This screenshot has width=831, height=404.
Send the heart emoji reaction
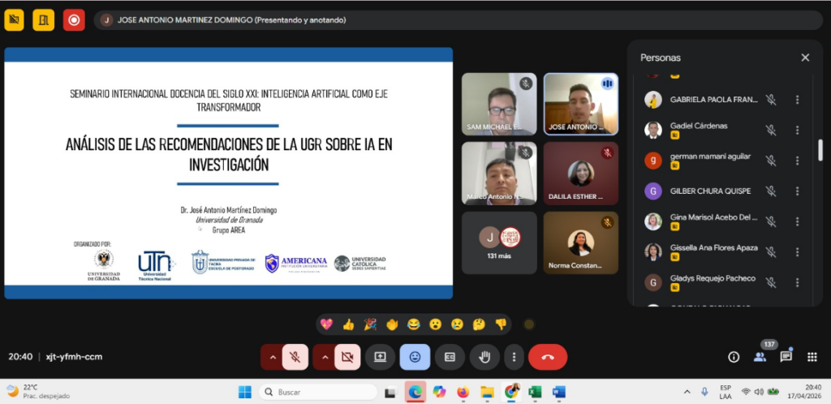[326, 324]
